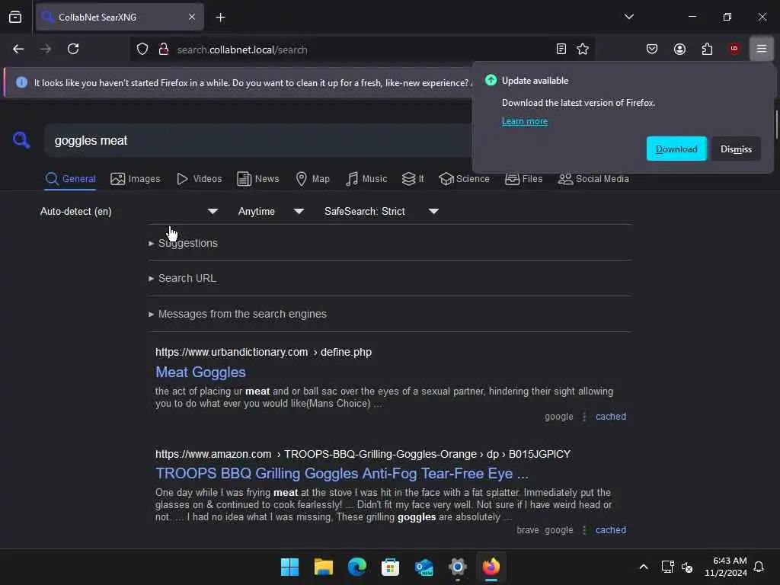
Task: Toggle reader view icon in address bar
Action: click(x=561, y=49)
